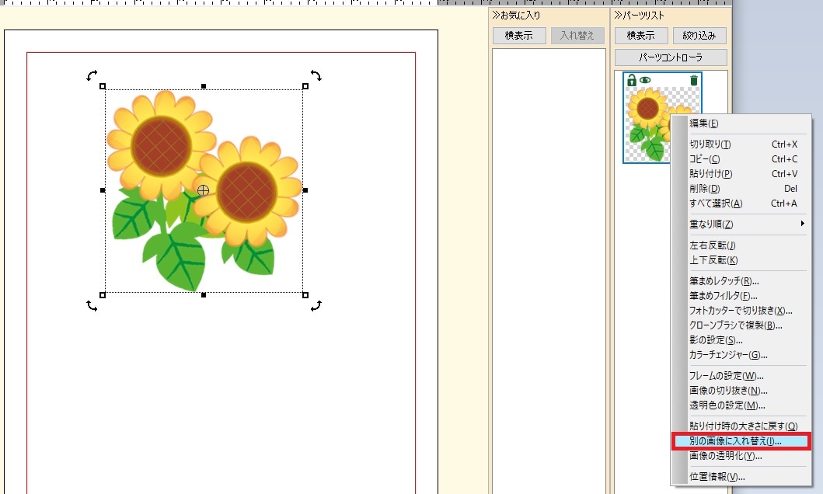Image resolution: width=823 pixels, height=494 pixels.
Task: Open the パーツコントローラ button
Action: pos(671,57)
